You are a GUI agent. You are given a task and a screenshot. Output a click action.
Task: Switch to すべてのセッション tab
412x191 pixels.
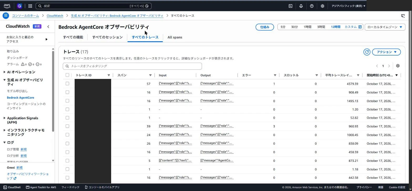pos(107,37)
